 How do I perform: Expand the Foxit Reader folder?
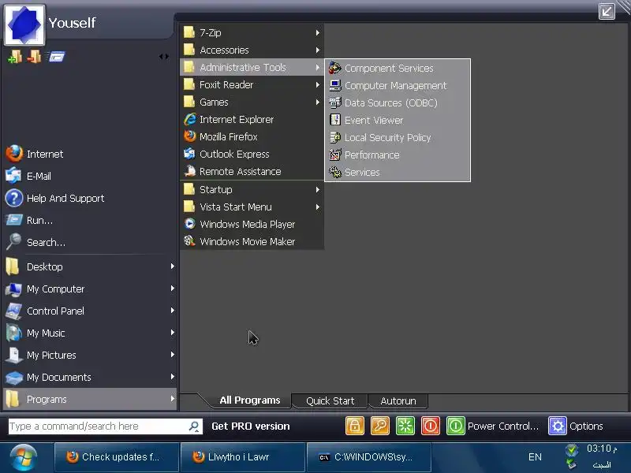pyautogui.click(x=252, y=84)
